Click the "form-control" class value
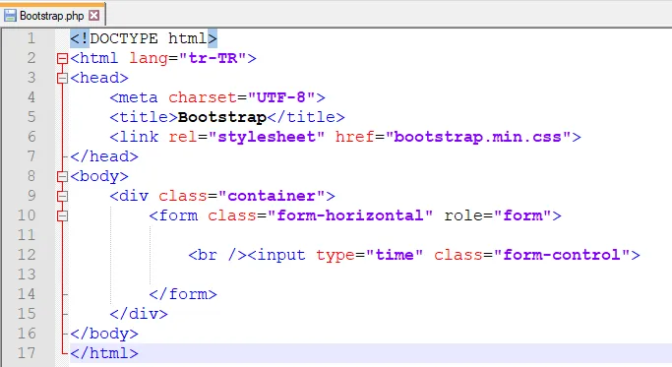672x367 pixels. click(x=562, y=255)
